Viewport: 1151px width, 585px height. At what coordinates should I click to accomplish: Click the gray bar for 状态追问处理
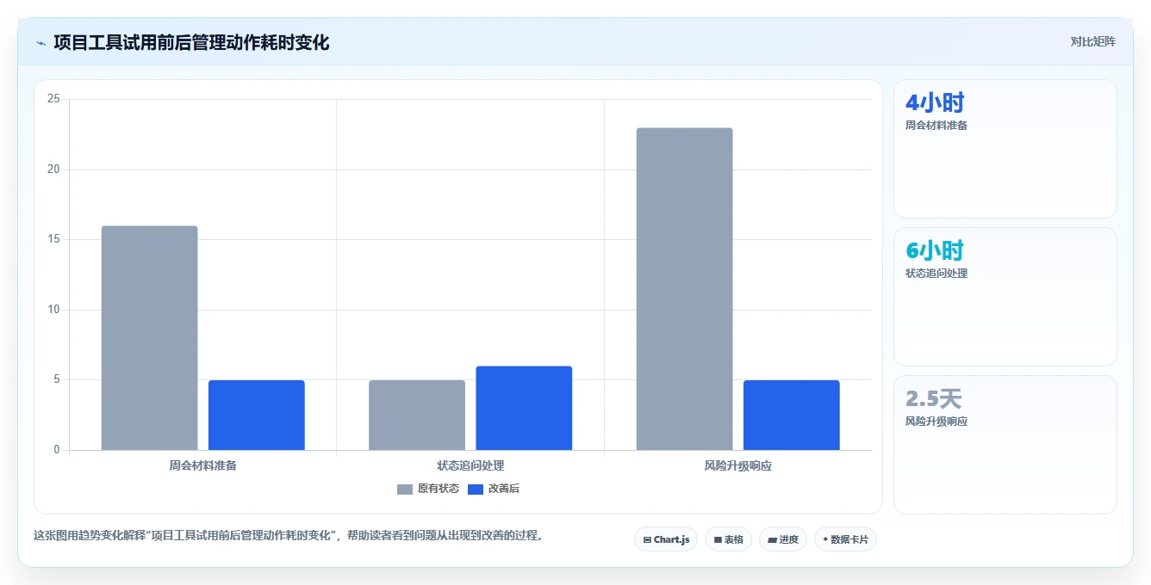pos(417,416)
